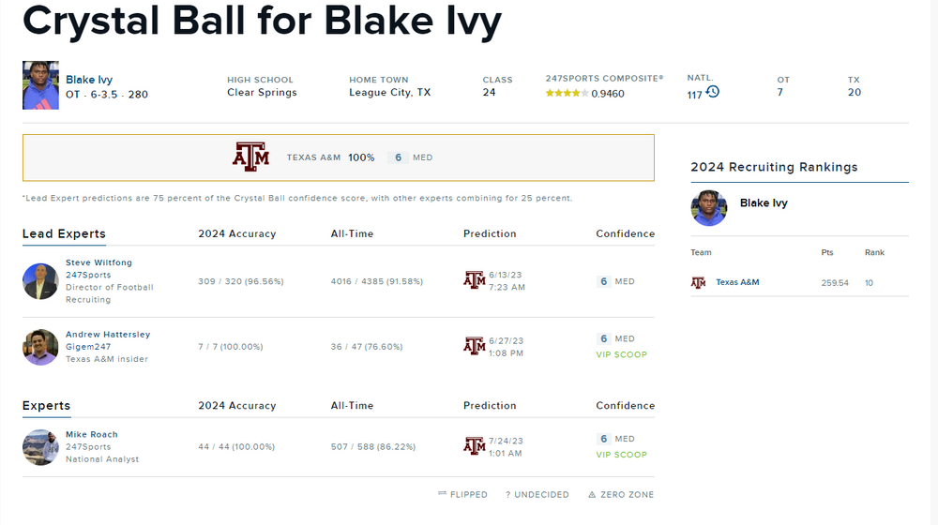The width and height of the screenshot is (938, 525).
Task: Open Mike Roach's expert profile link
Action: (x=92, y=435)
